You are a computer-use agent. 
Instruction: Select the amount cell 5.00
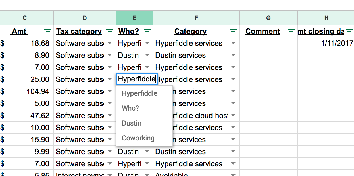click(27, 103)
